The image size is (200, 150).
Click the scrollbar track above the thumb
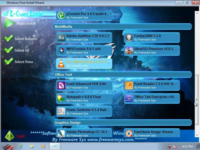197,45
